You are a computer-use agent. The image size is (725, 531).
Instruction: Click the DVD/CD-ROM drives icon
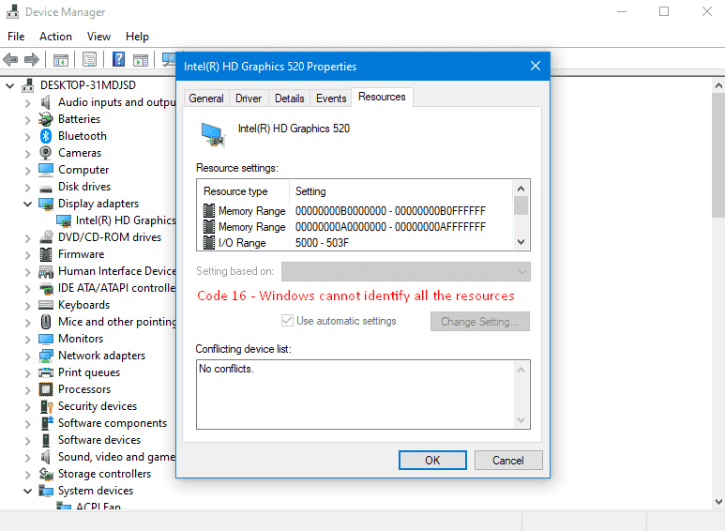point(46,237)
